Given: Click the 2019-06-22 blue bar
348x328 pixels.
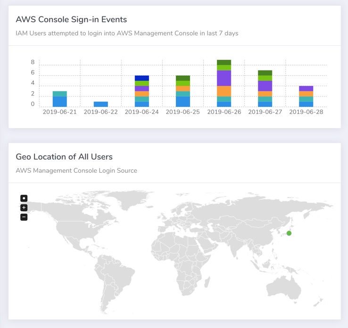Looking at the screenshot, I should [x=101, y=104].
